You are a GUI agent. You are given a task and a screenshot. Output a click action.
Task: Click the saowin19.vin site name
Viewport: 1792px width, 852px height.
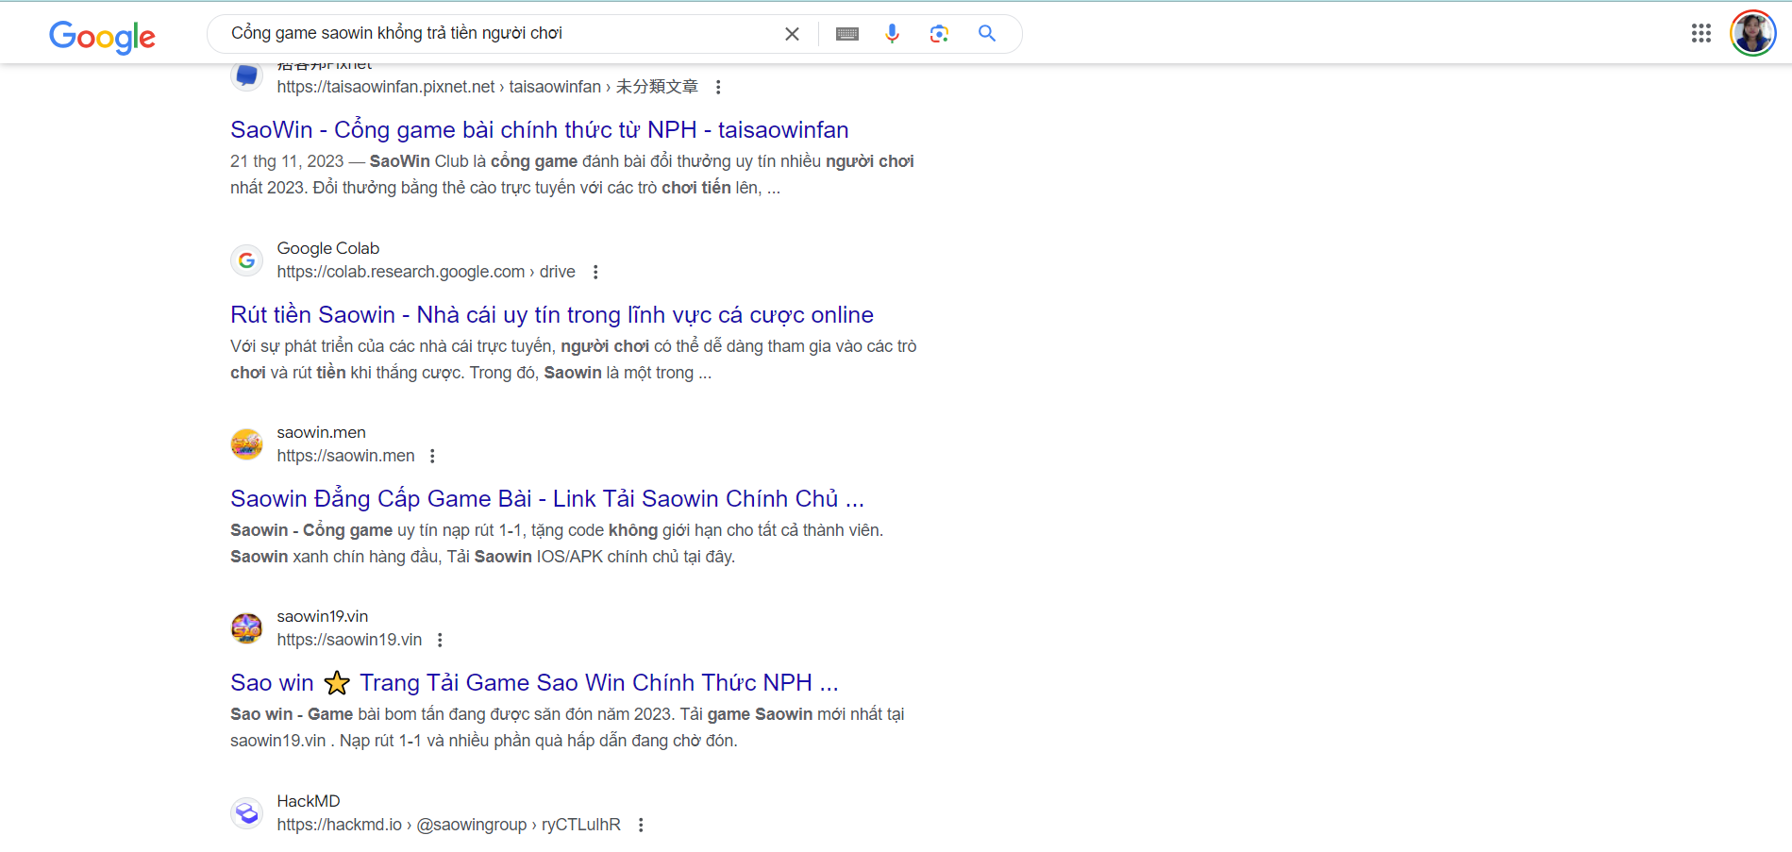coord(323,616)
